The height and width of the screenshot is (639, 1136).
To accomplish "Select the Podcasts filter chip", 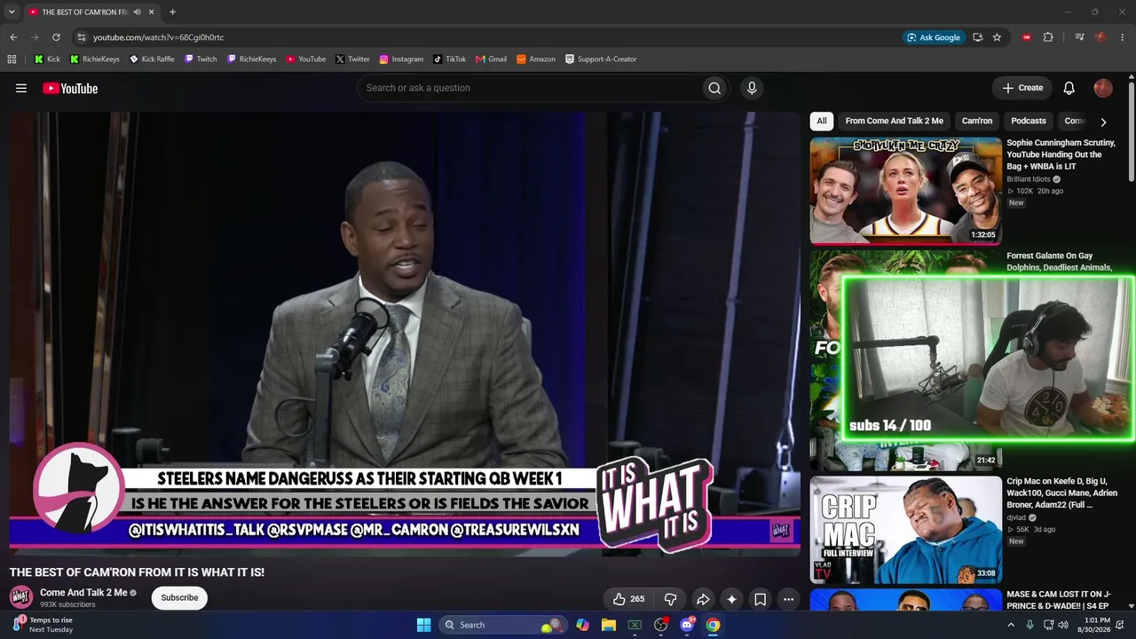I will tap(1029, 121).
